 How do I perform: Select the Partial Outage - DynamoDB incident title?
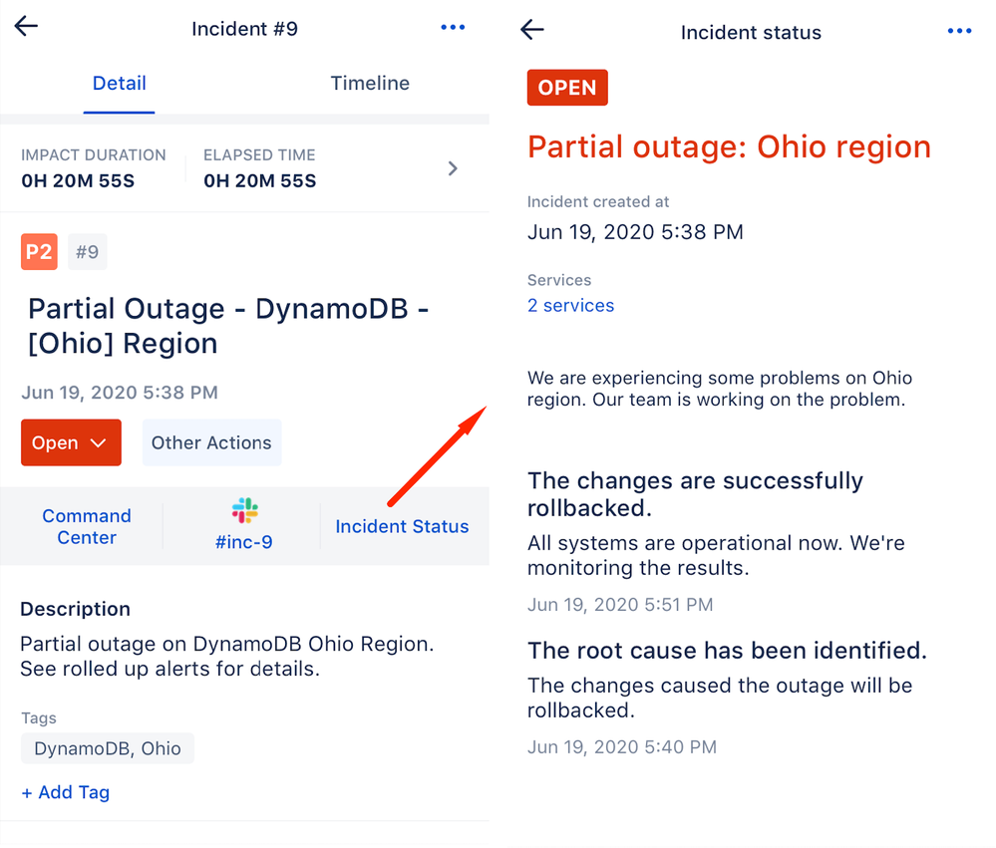tap(228, 326)
